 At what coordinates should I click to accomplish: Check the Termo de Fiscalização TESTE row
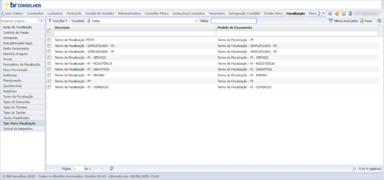pyautogui.click(x=49, y=39)
